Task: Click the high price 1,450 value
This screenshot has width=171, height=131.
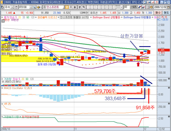Action: pyautogui.click(x=137, y=13)
